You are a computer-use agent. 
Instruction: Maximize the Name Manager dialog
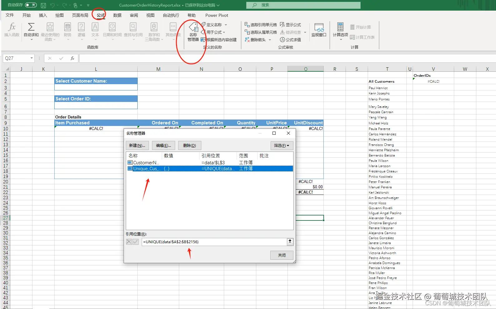click(274, 133)
